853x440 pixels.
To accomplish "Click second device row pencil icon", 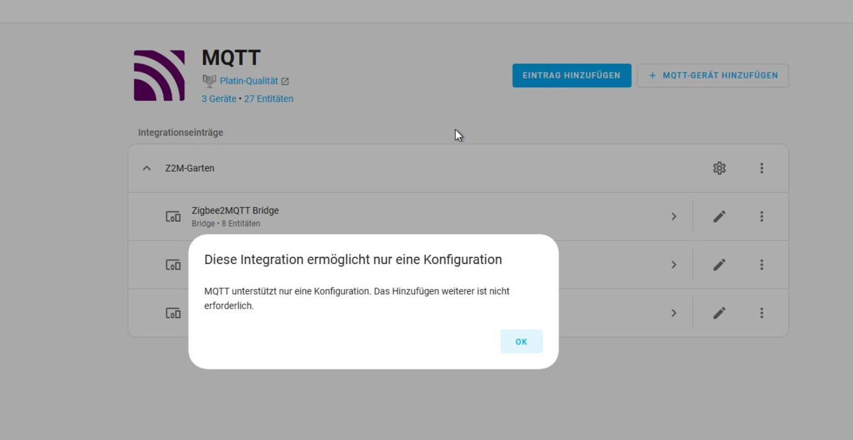I will point(719,265).
